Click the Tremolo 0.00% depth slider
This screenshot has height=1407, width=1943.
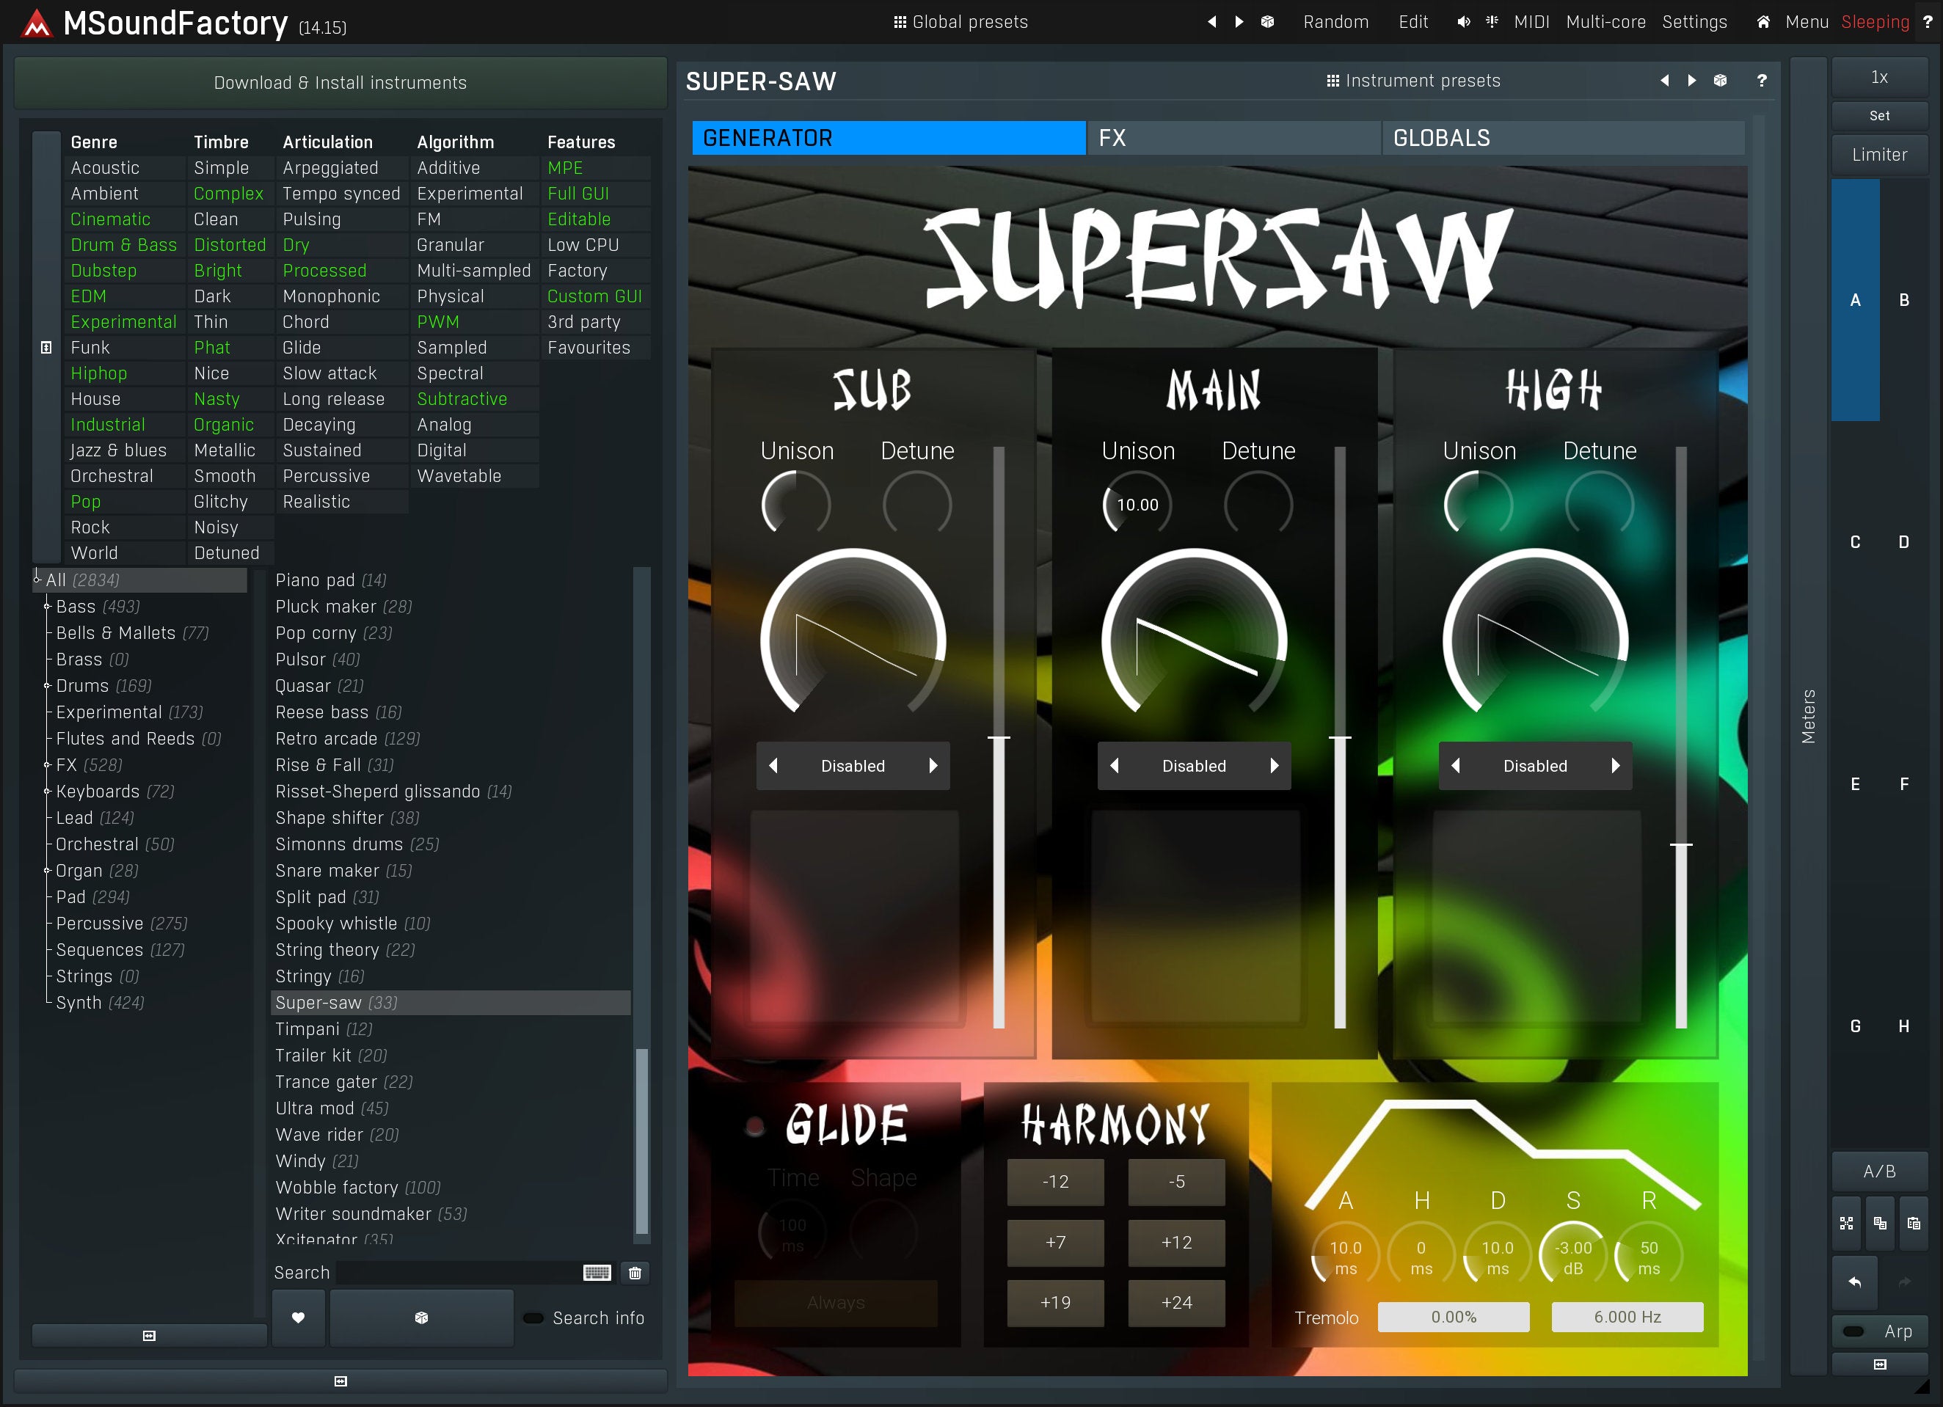click(1453, 1317)
